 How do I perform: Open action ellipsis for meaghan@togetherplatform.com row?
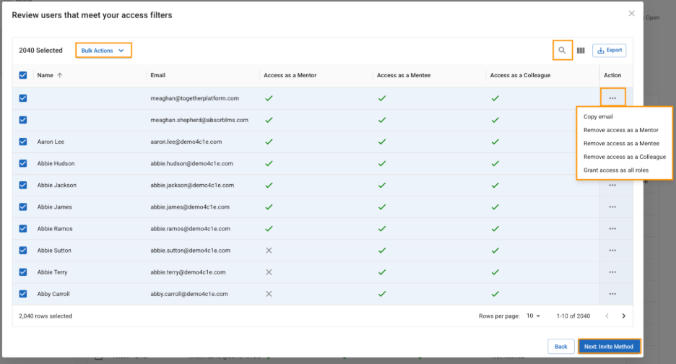click(612, 98)
